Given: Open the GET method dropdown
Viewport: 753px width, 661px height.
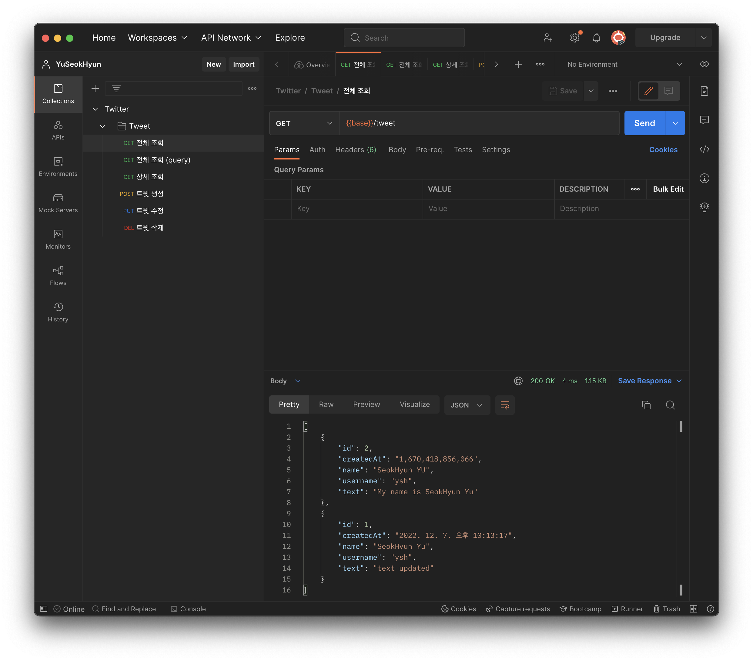Looking at the screenshot, I should (304, 123).
